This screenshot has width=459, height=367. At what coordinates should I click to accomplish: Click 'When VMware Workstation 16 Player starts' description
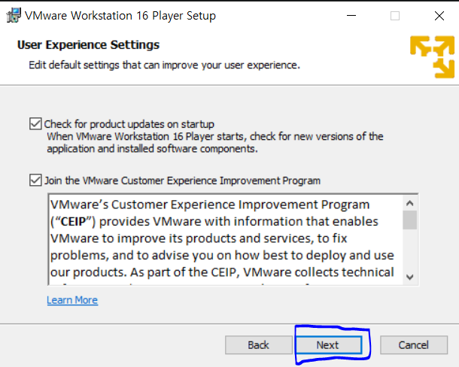215,143
